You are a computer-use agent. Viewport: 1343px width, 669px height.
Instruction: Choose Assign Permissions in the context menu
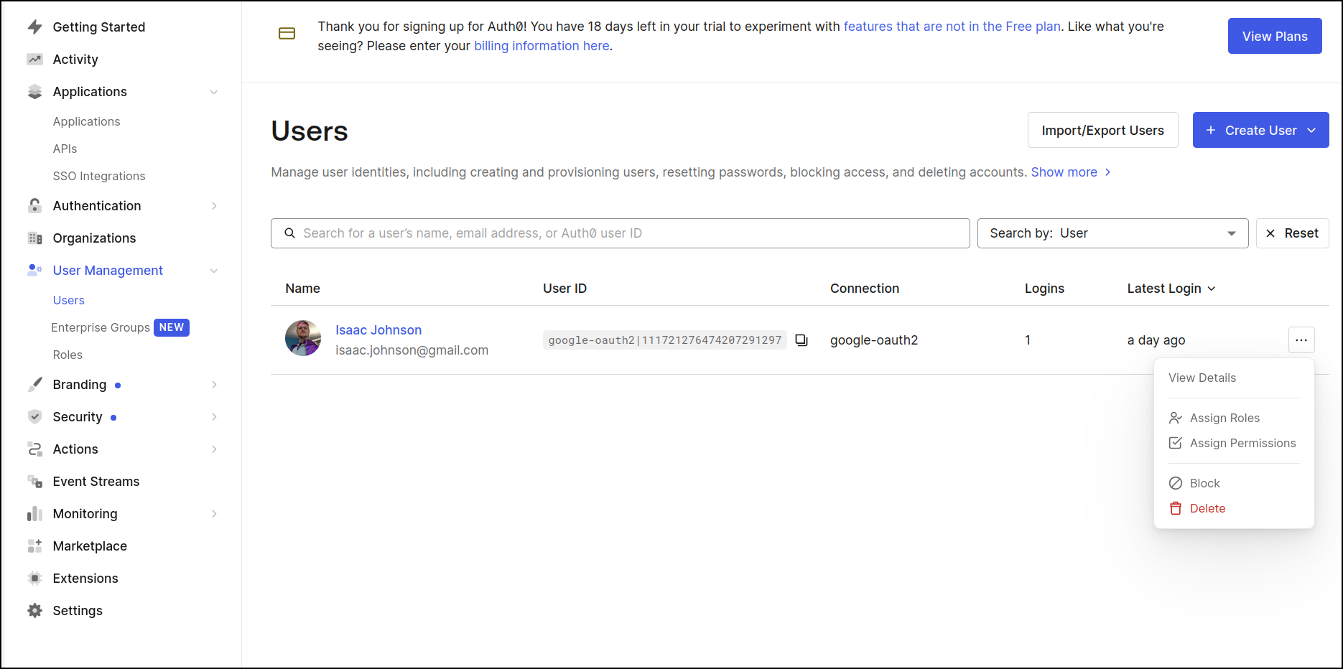coord(1242,443)
